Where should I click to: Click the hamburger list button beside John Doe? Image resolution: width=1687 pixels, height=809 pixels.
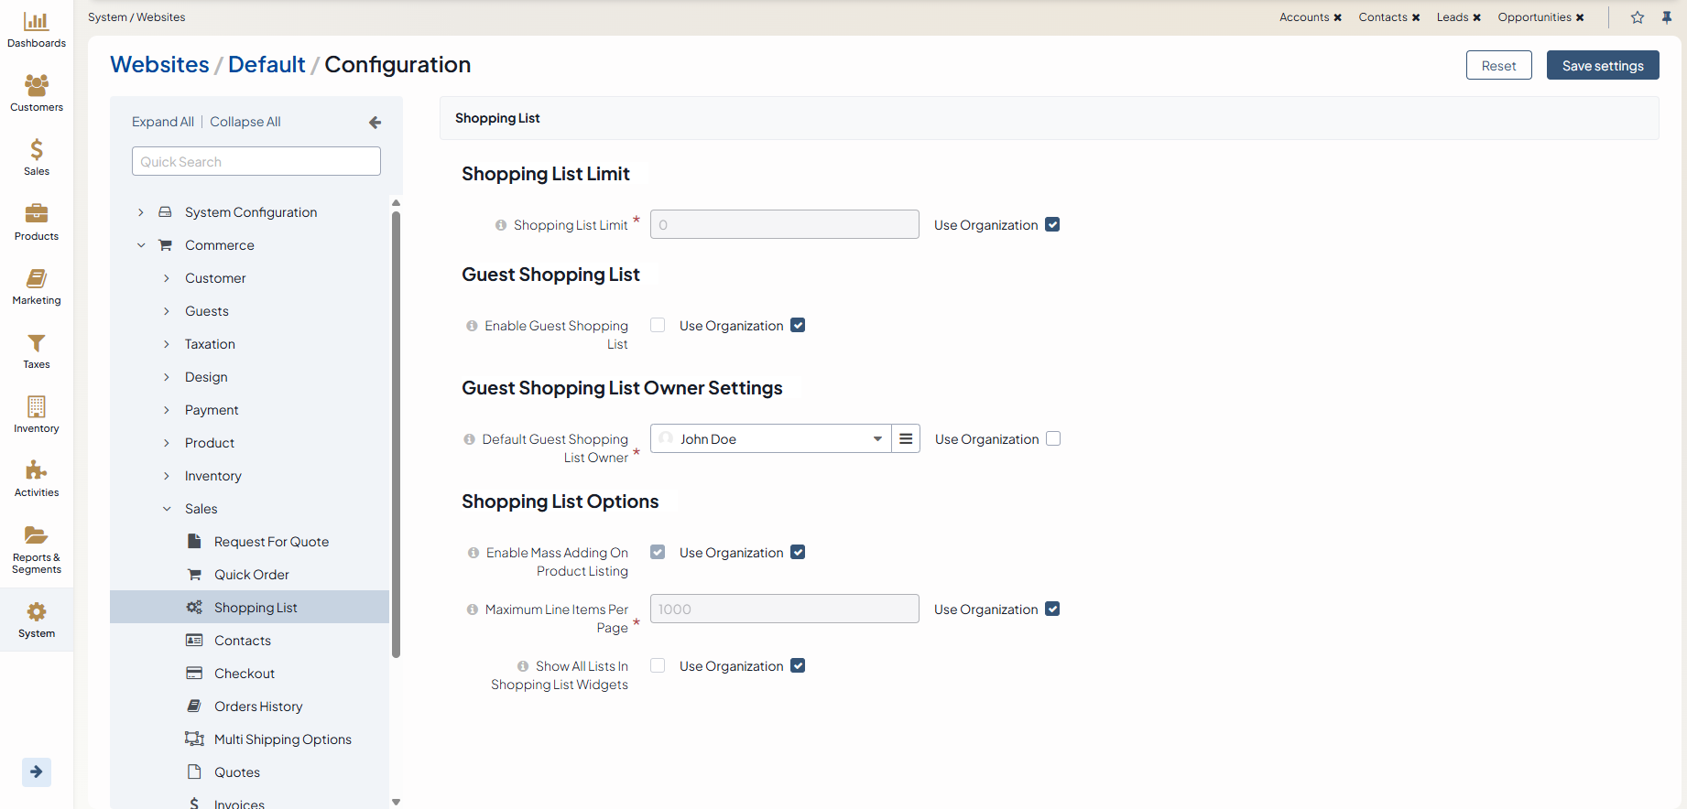coord(906,439)
